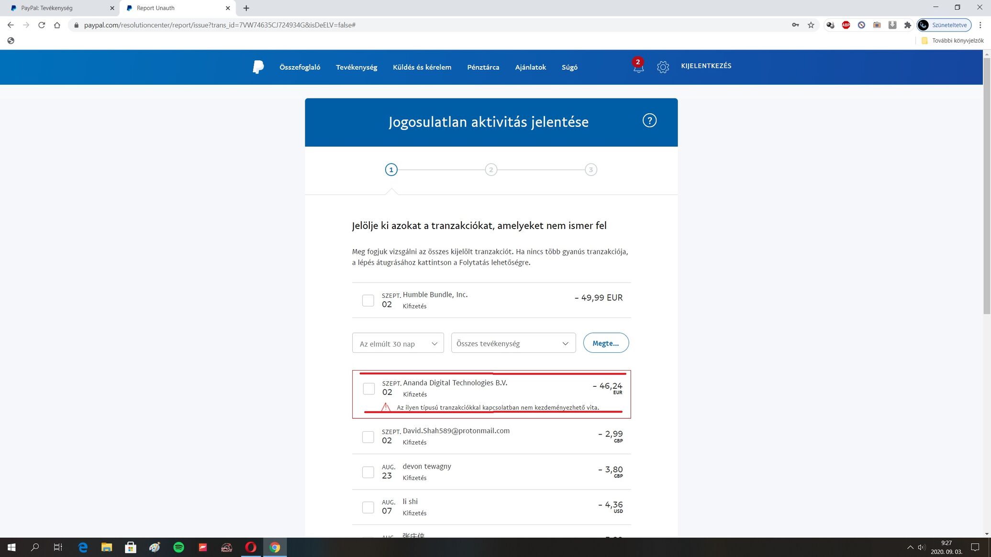
Task: Click the bookmark star icon
Action: [x=811, y=25]
